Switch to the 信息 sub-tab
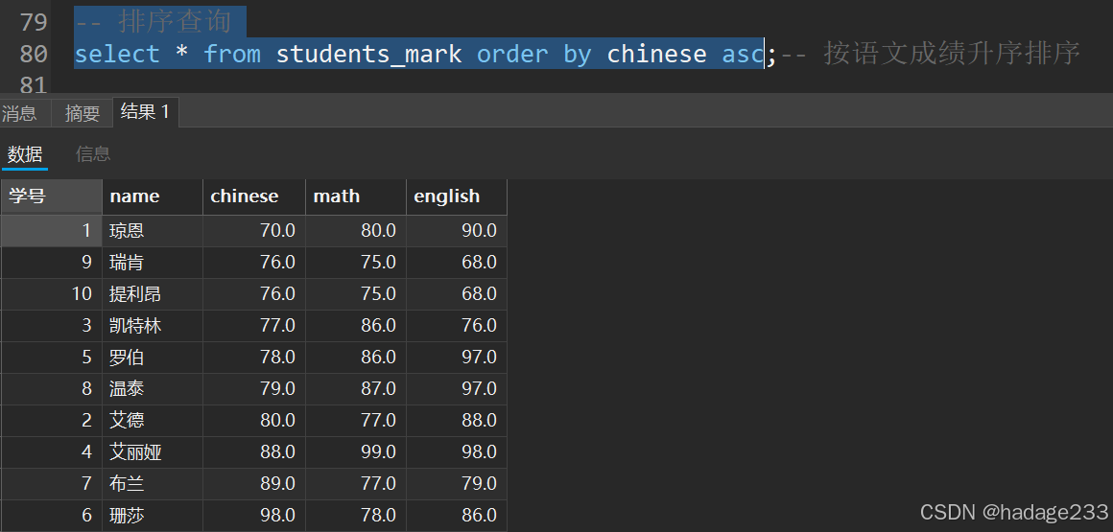The height and width of the screenshot is (532, 1113). click(93, 154)
